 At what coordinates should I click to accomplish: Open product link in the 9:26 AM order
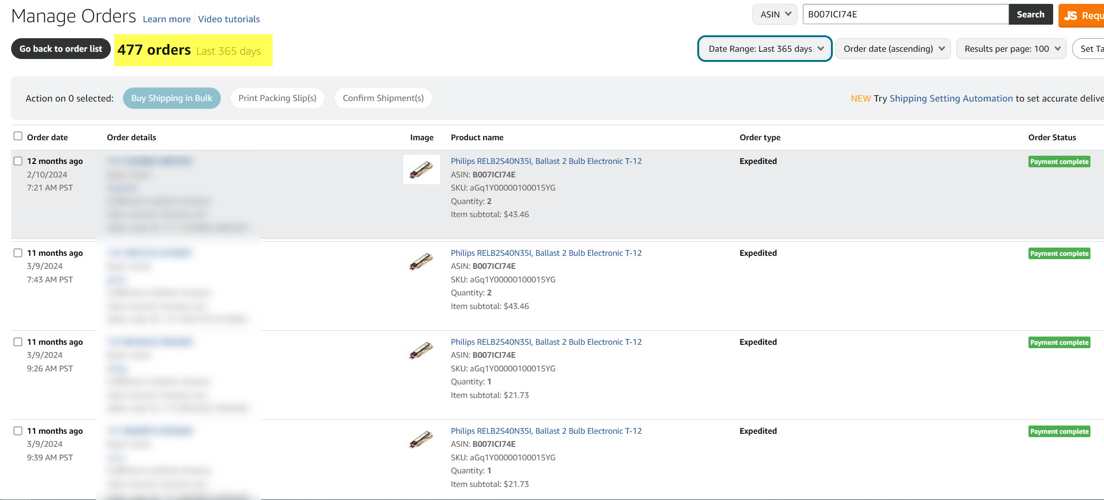(546, 342)
